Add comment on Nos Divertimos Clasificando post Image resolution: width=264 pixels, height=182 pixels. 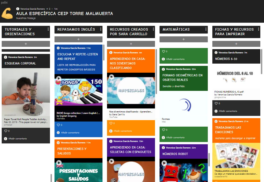123,131
